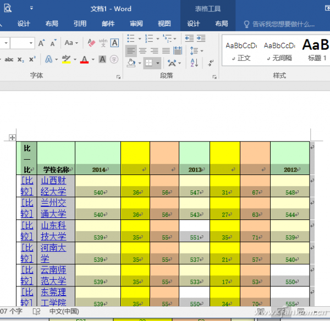The width and height of the screenshot is (330, 321).
Task: Click the 河南大学 link in table
Action: pos(54,253)
